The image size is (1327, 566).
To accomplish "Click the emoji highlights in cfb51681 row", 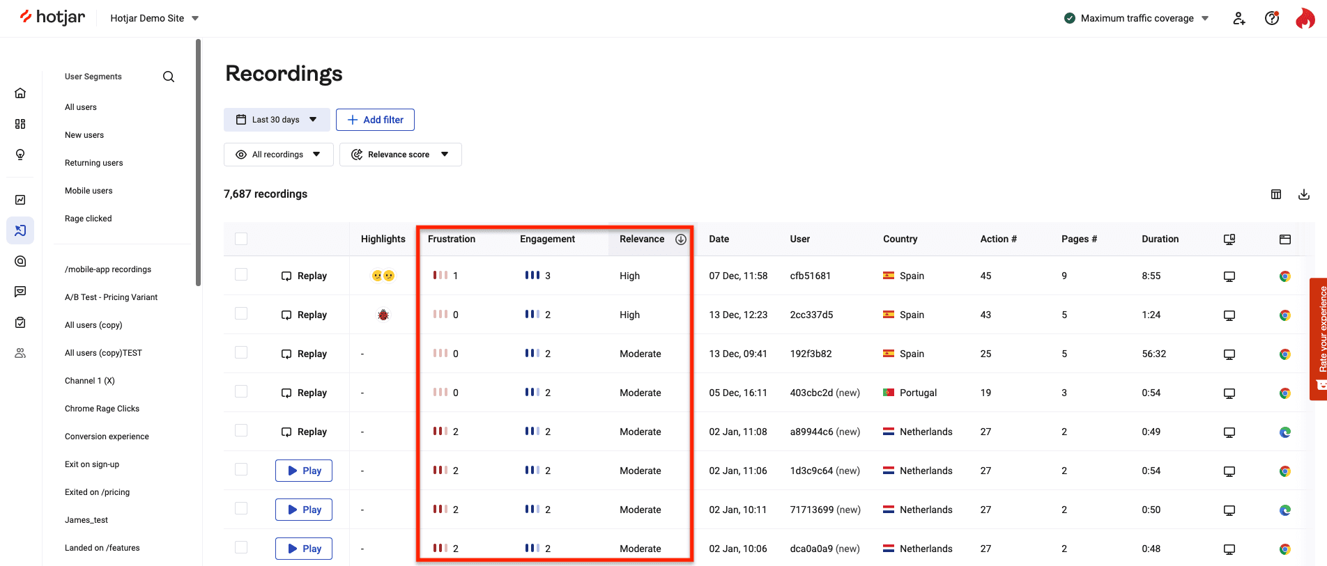I will pyautogui.click(x=383, y=276).
